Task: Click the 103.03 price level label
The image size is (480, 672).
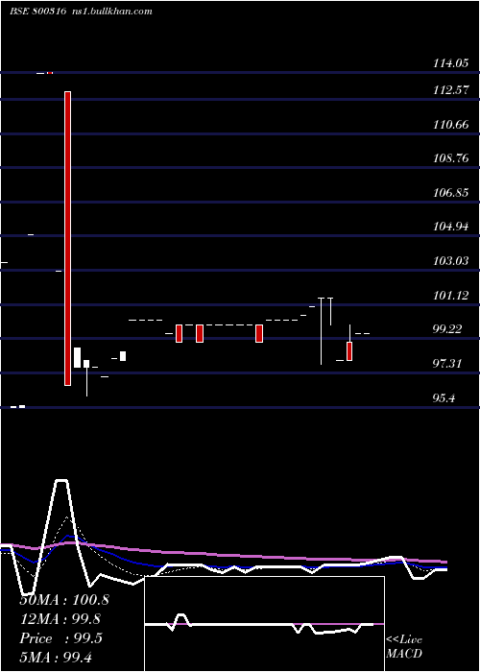Action: (x=450, y=260)
